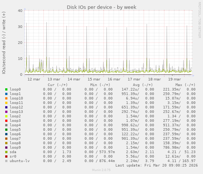Select the loop4 legend label
The height and width of the screenshot is (174, 203).
click(15, 125)
